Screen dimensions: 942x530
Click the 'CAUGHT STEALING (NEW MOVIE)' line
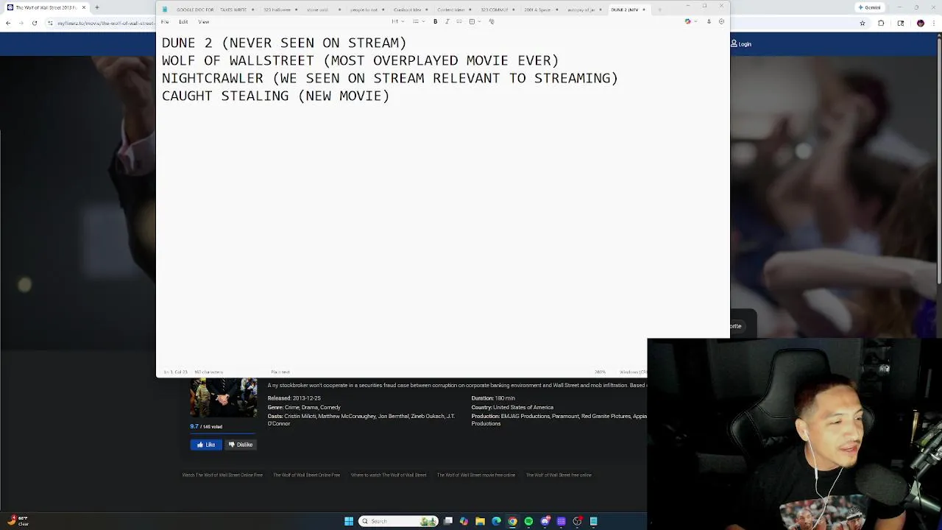click(x=275, y=96)
